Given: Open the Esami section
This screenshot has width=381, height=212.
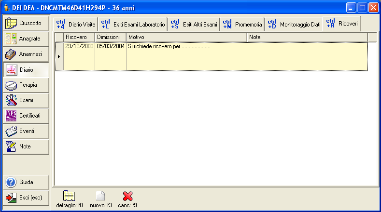Looking at the screenshot, I should 26,100.
